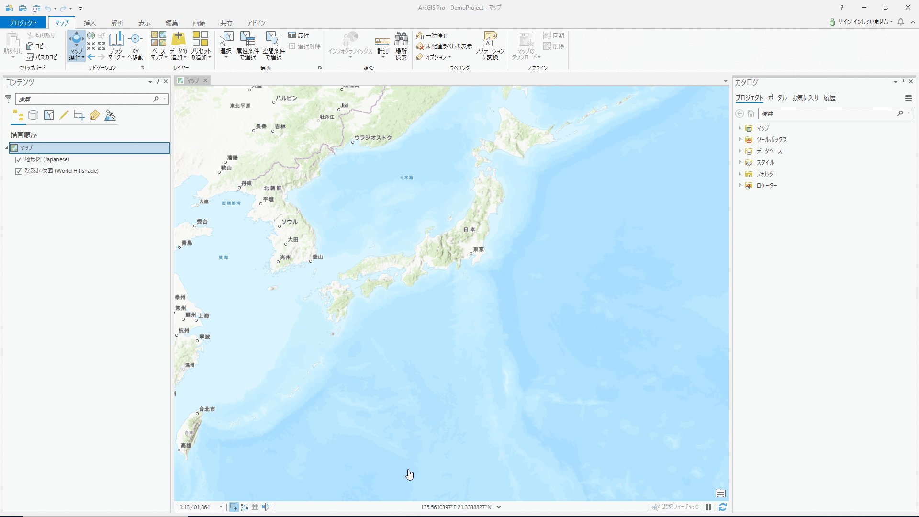Click the refresh map icon in status bar
Viewport: 919px width, 517px height.
723,507
